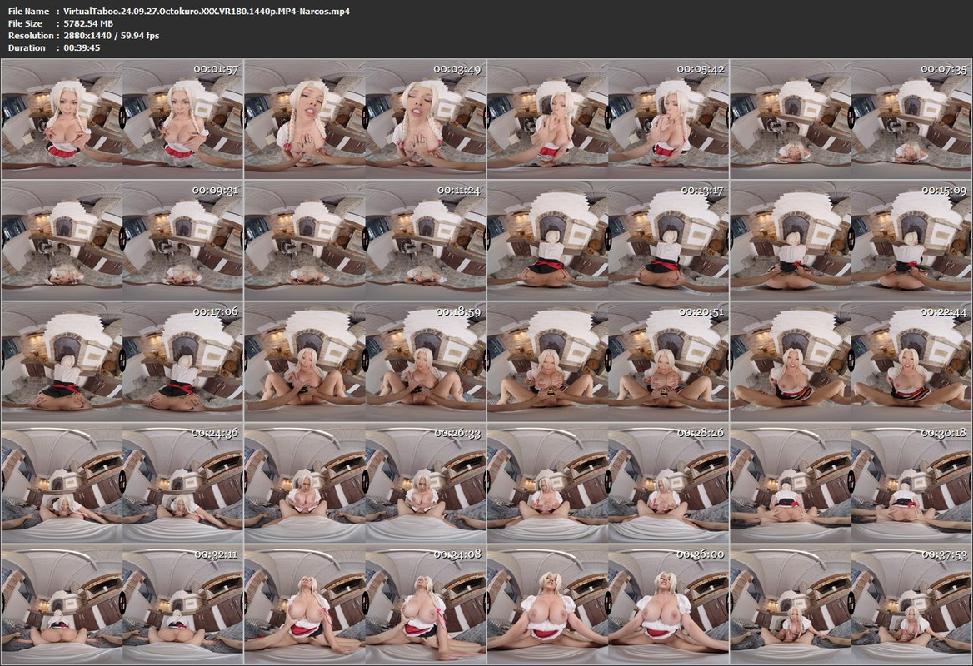Click the duration value 00:39:45
This screenshot has width=973, height=666.
coord(82,47)
